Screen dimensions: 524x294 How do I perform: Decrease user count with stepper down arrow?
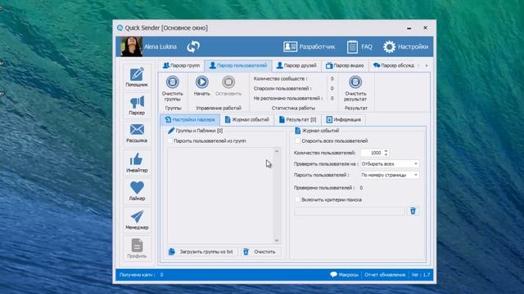tap(386, 154)
